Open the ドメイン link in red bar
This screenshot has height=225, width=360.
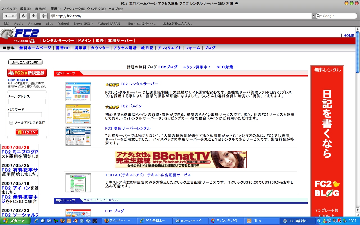85,40
